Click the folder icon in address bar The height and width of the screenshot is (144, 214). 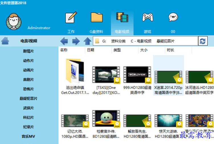[97, 41]
